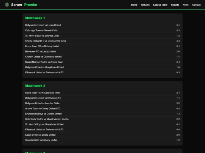
Task: Click the 2-1 score for Home Farm vs Celbridge
Action: 178,93
